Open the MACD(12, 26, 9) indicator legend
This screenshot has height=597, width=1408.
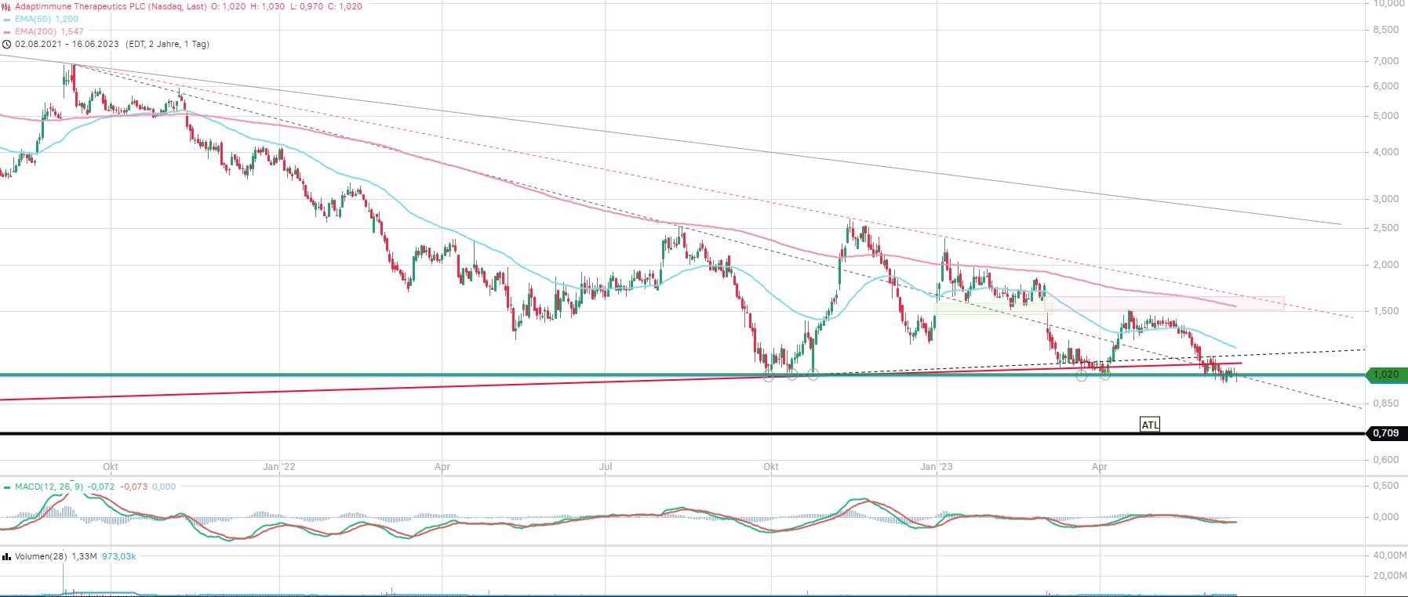(x=49, y=487)
